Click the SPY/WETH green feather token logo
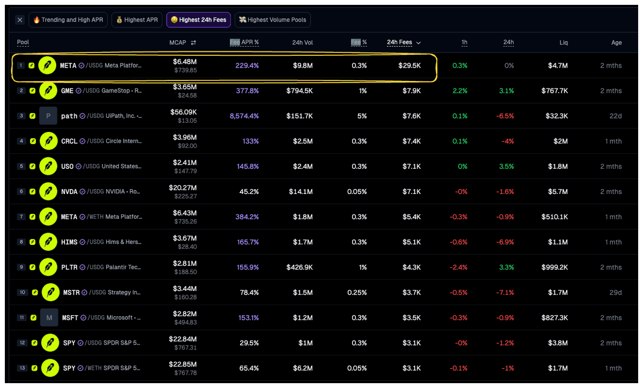The image size is (643, 388). point(50,368)
